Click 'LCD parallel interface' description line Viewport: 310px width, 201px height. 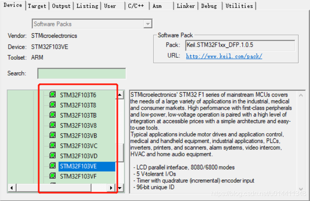(x=184, y=167)
